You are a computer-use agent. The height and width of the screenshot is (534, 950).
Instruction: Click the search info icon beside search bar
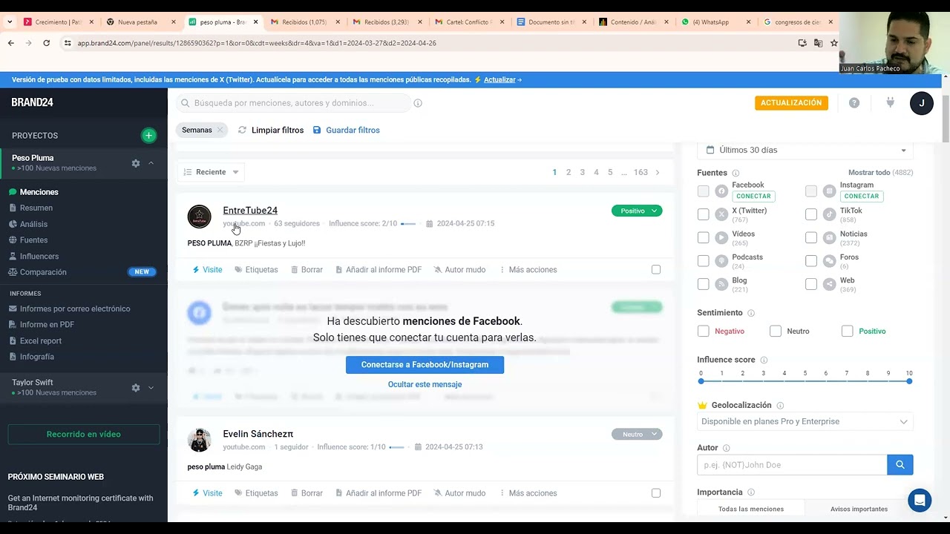tap(418, 103)
